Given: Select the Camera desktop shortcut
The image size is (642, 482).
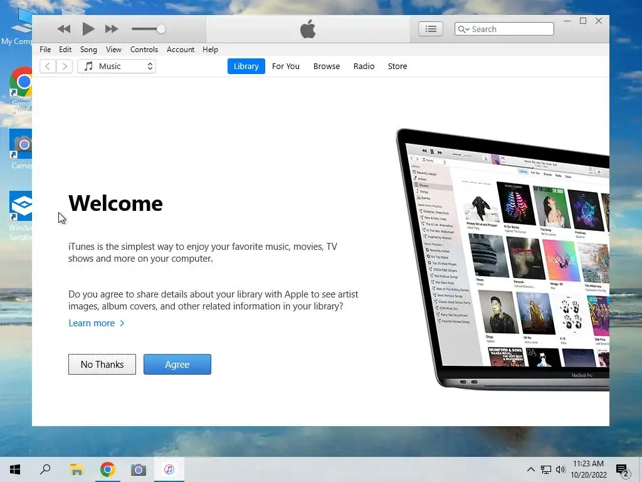Looking at the screenshot, I should [x=21, y=149].
